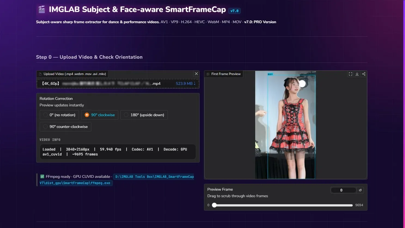Click the first frame preview image
This screenshot has height=228, width=405.
285,125
